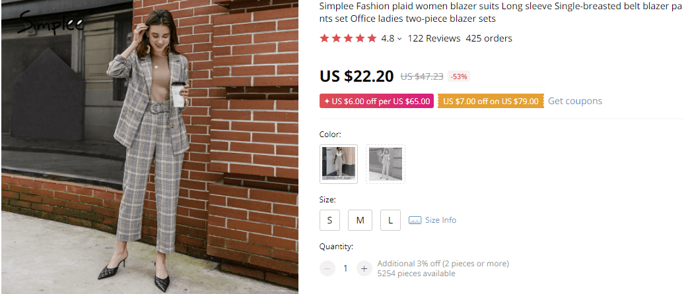686x294 pixels.
Task: Click the quantity value field
Action: point(345,268)
